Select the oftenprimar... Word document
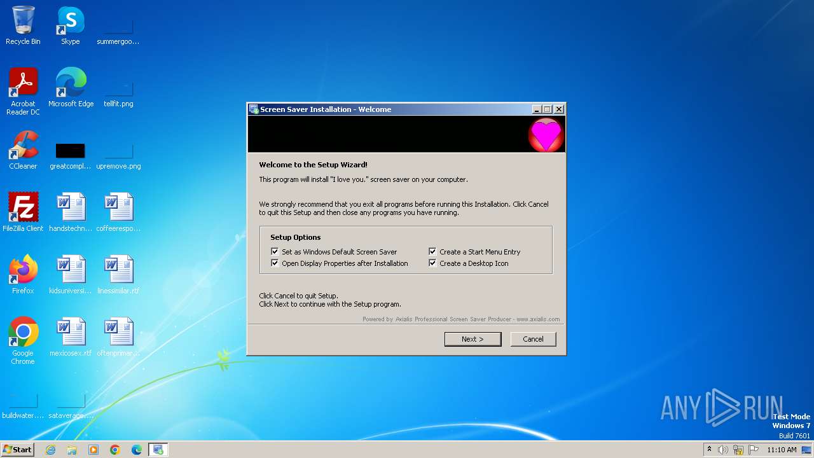This screenshot has height=458, width=814. tap(118, 337)
